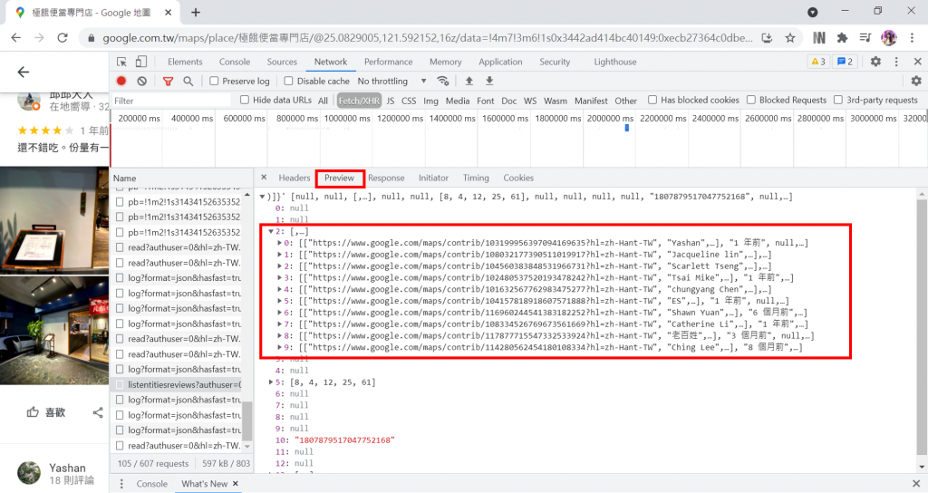Click the Filter text input
This screenshot has height=493, width=928.
171,101
